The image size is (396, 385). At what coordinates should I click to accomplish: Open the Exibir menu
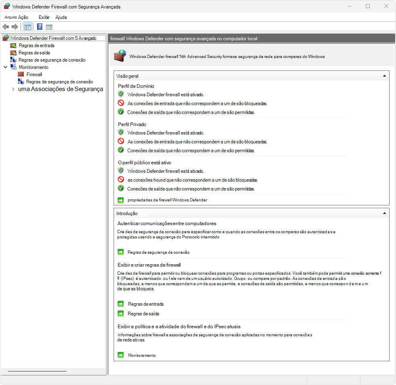point(44,17)
